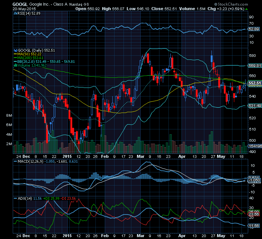Click the 40 label on the ADX axis

click(251, 198)
